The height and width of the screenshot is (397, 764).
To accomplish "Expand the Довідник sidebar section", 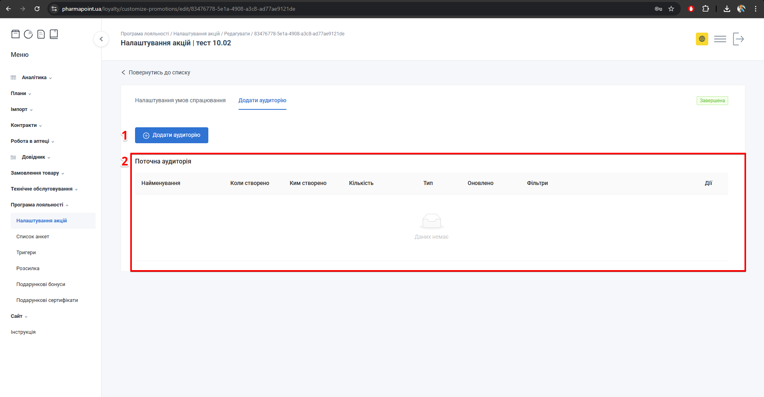I will [33, 157].
